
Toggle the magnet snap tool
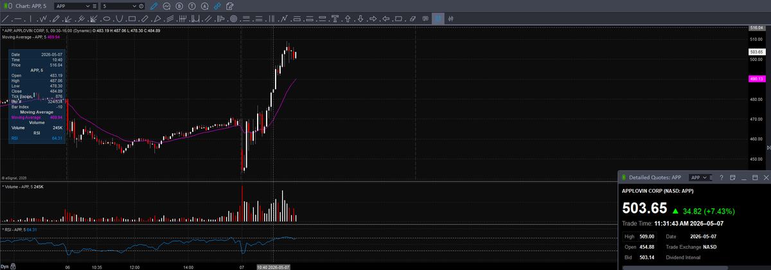point(438,19)
